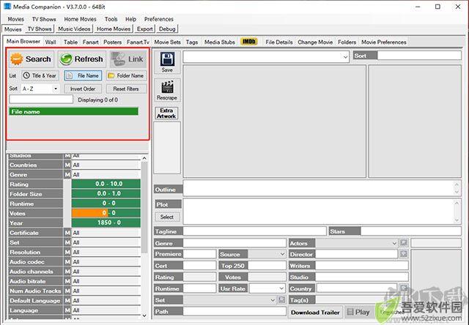Click the Extra Artwork button

(166, 113)
